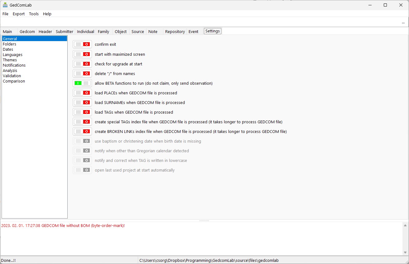
Task: Select General in settings list
Action: tap(34, 39)
